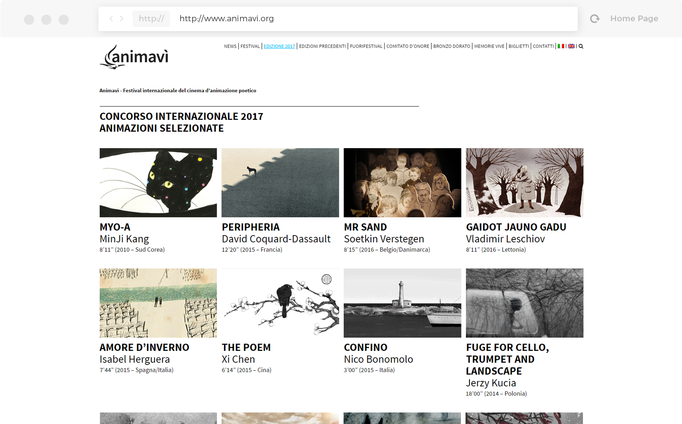This screenshot has height=424, width=682.
Task: Open the FUGE FOR CELLO thumbnail
Action: [x=524, y=303]
